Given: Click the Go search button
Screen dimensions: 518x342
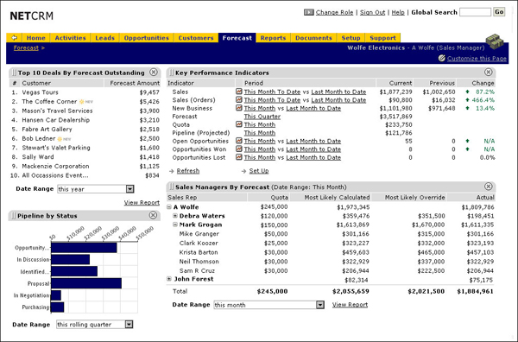Looking at the screenshot, I should (499, 12).
